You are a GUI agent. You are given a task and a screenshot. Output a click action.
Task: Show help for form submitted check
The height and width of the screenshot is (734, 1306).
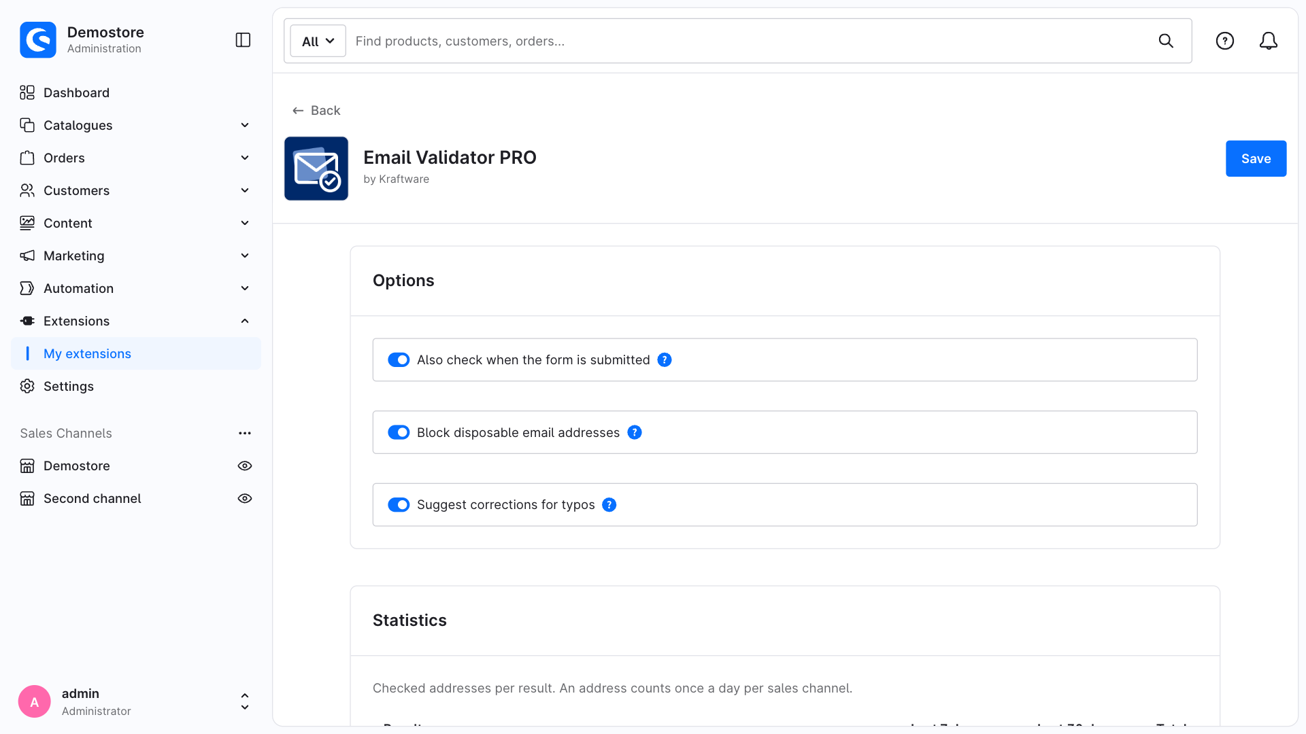pos(665,360)
